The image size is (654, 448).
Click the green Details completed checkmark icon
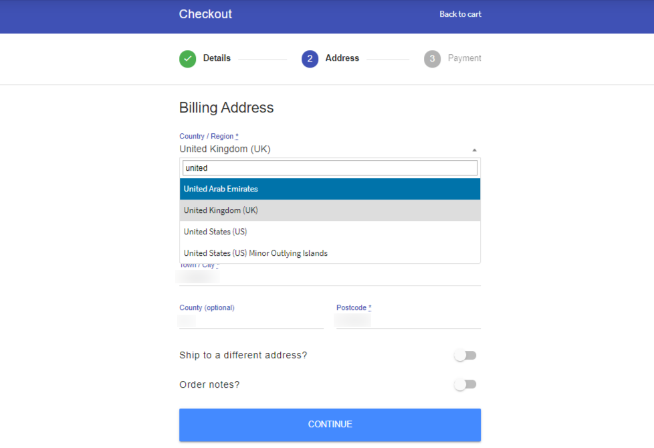(x=187, y=59)
